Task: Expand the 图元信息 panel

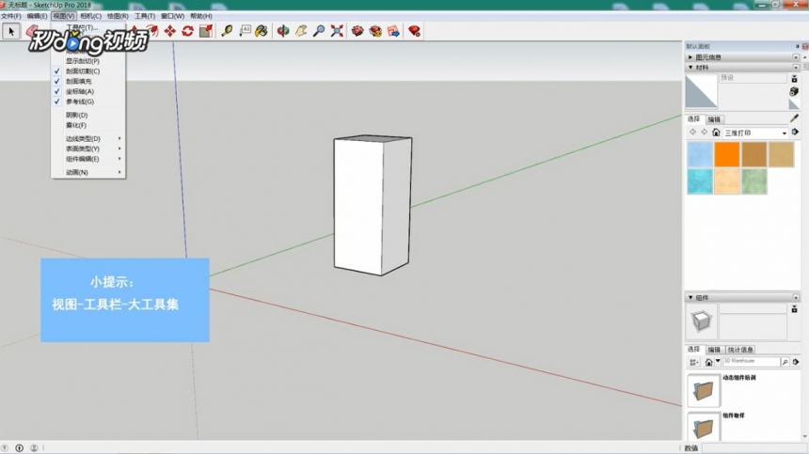Action: pyautogui.click(x=690, y=57)
